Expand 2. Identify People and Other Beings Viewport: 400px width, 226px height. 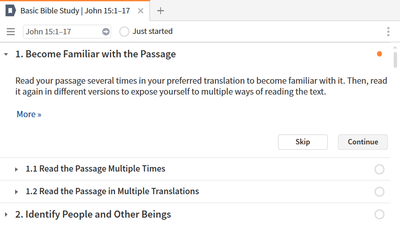[x=6, y=215]
